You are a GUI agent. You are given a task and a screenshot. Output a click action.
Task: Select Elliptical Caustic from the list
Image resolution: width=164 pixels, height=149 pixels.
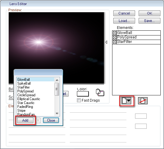tap(29, 99)
